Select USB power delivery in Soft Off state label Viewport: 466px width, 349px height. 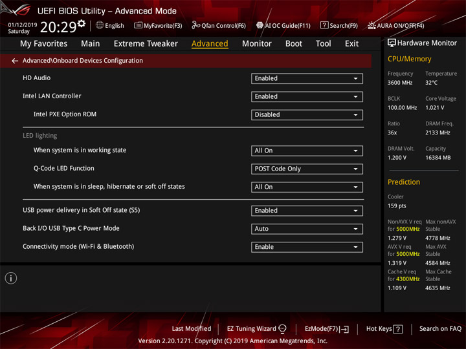point(81,210)
